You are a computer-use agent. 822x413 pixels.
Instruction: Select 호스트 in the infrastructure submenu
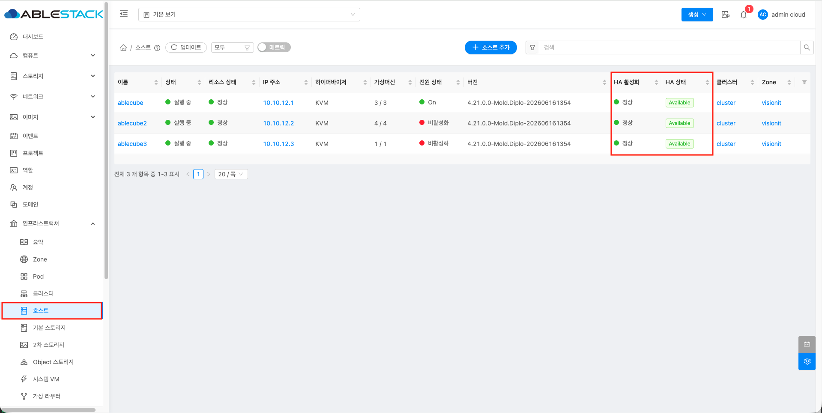51,311
